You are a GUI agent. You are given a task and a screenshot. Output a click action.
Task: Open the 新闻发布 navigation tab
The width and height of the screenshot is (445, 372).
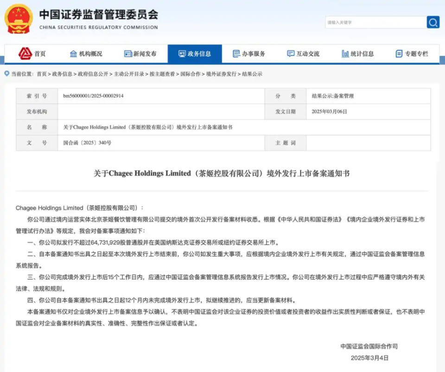coord(140,54)
